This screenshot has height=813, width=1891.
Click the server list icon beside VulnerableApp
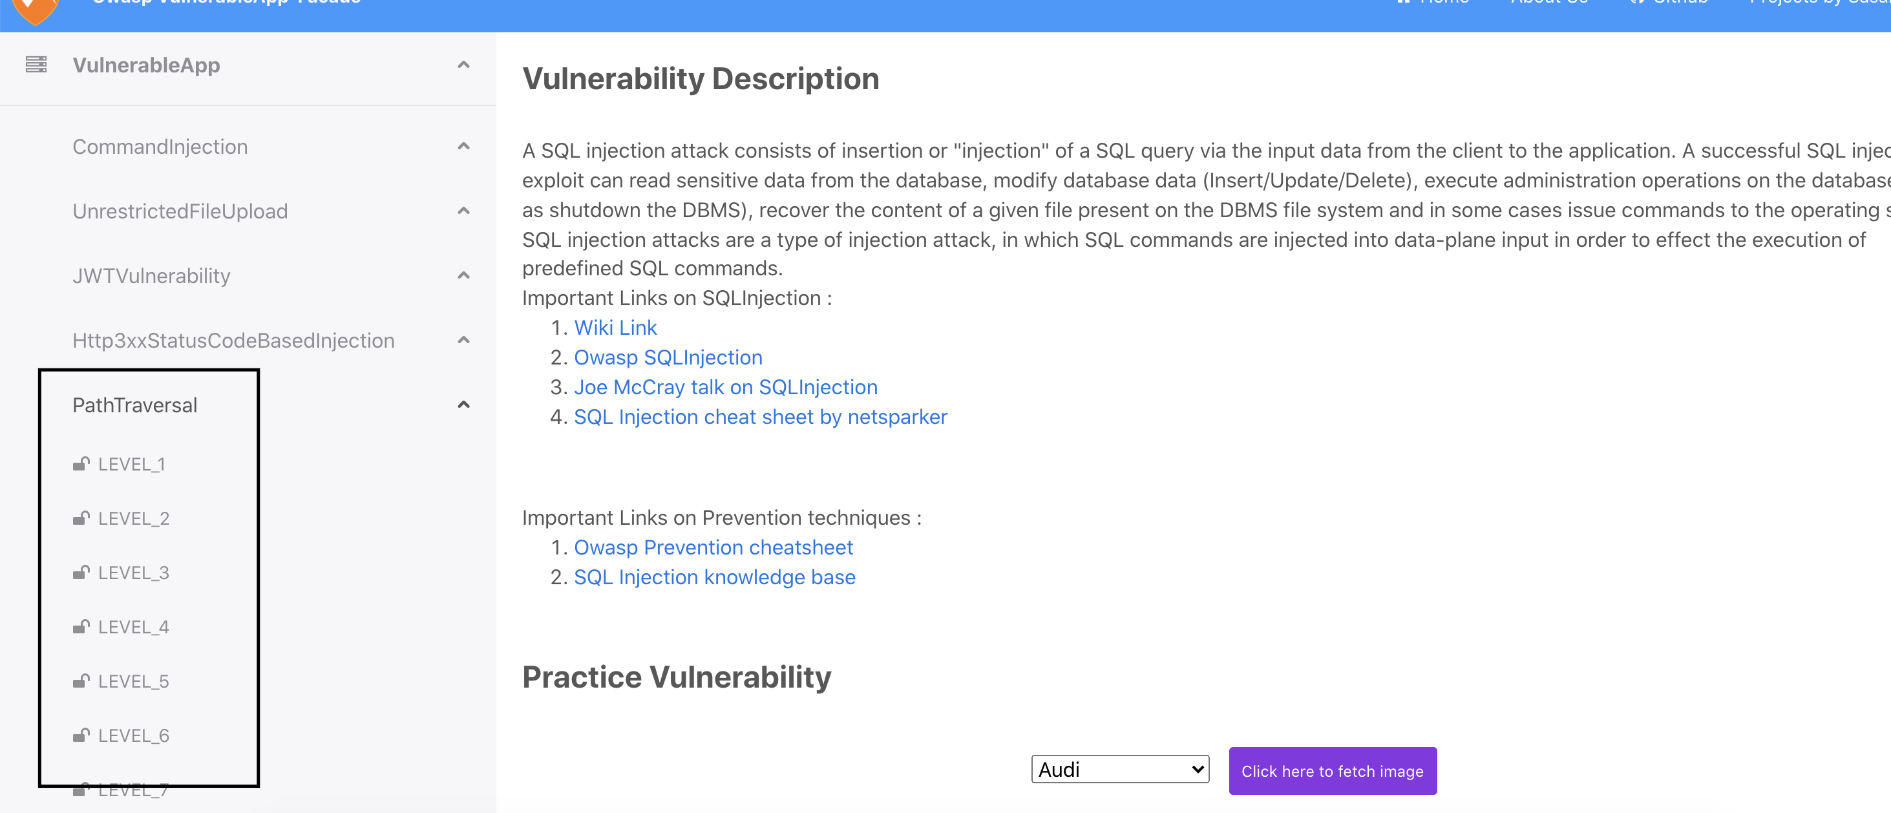36,65
